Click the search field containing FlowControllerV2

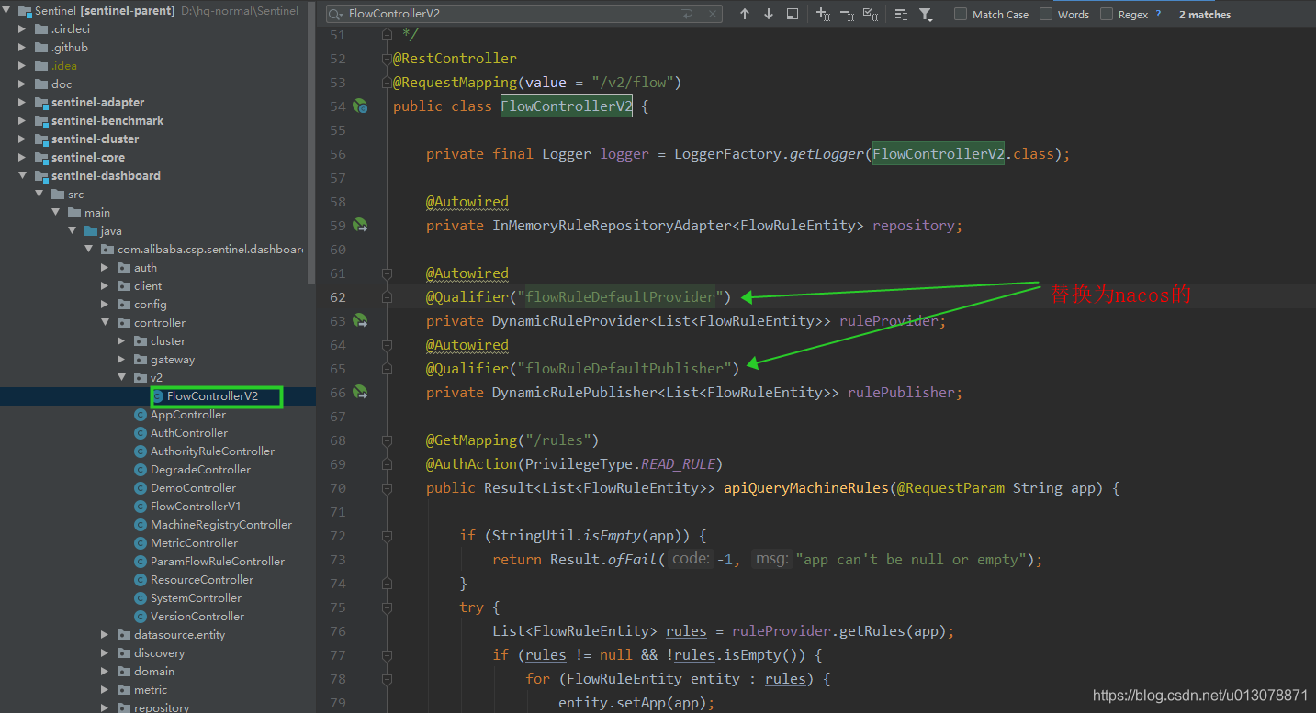(524, 14)
